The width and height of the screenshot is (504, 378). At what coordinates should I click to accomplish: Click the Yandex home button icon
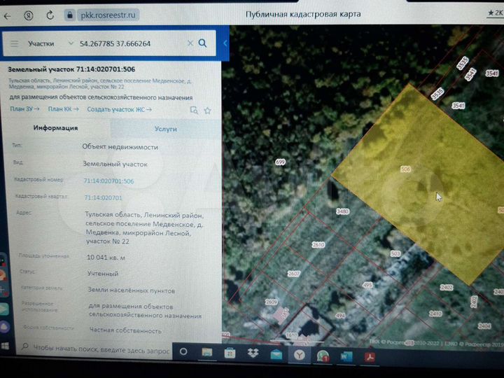tap(28, 14)
